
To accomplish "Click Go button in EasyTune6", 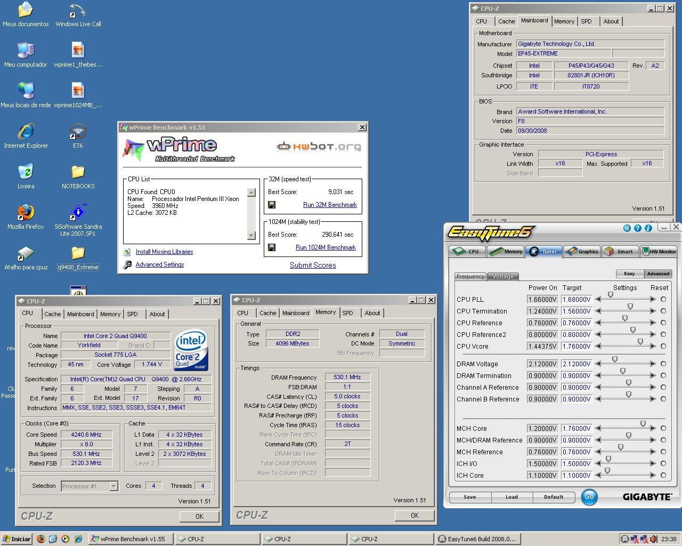I will [589, 497].
